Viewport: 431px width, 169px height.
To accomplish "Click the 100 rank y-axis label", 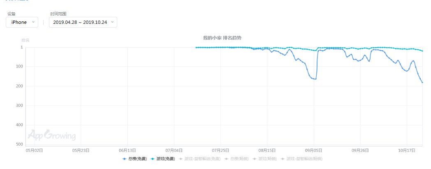I will click(19, 67).
